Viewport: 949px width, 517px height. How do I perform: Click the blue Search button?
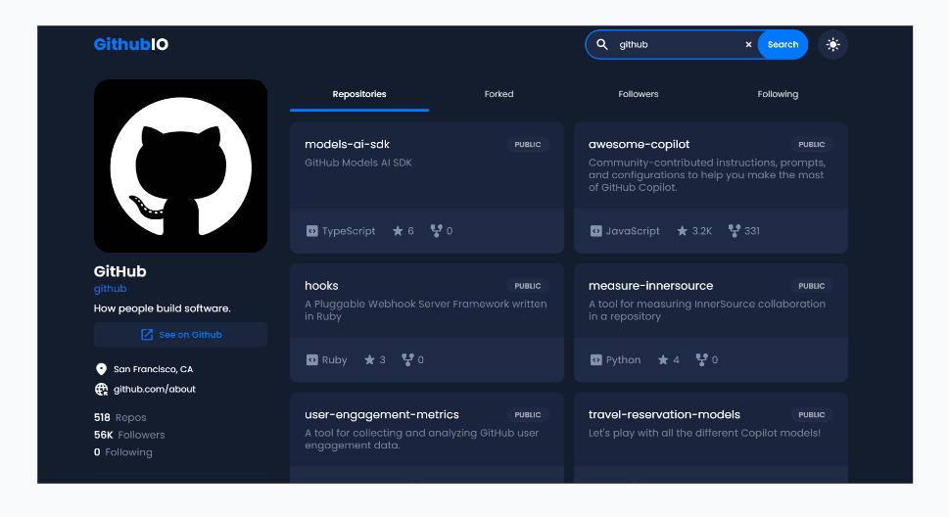click(783, 44)
